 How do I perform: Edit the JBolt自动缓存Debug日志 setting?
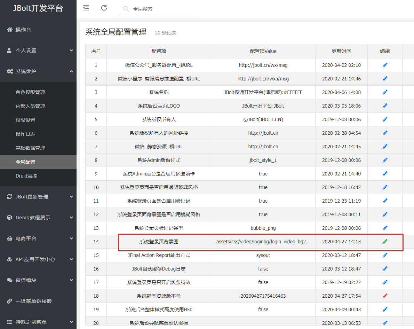tap(385, 269)
